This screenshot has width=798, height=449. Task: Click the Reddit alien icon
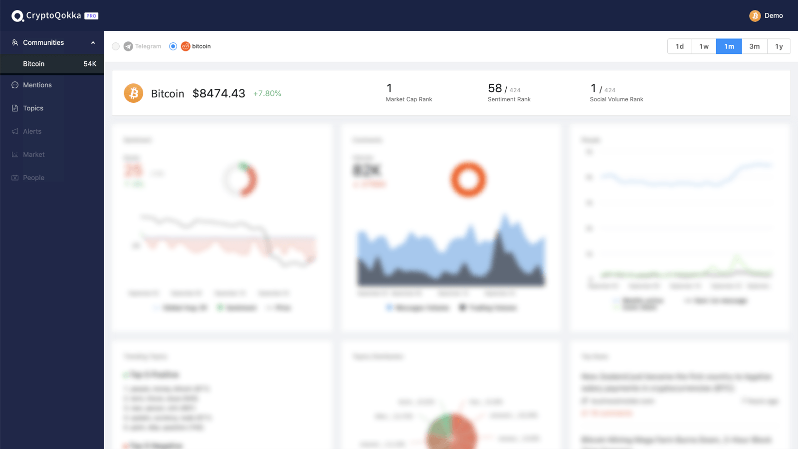click(186, 46)
